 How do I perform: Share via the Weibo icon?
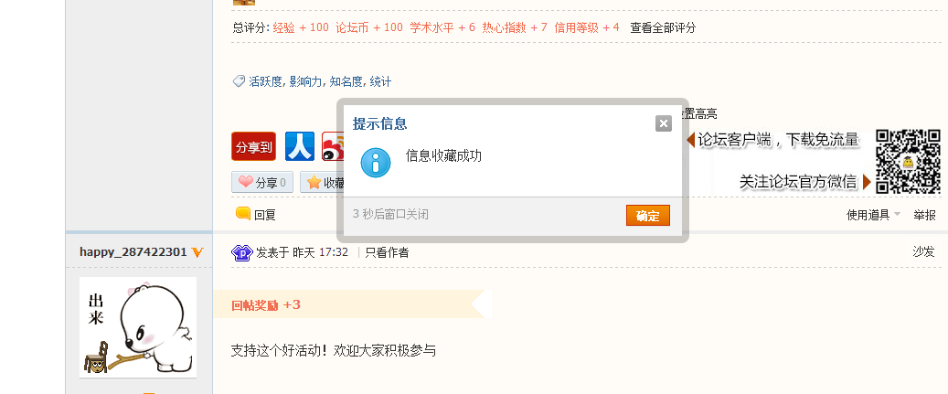331,146
